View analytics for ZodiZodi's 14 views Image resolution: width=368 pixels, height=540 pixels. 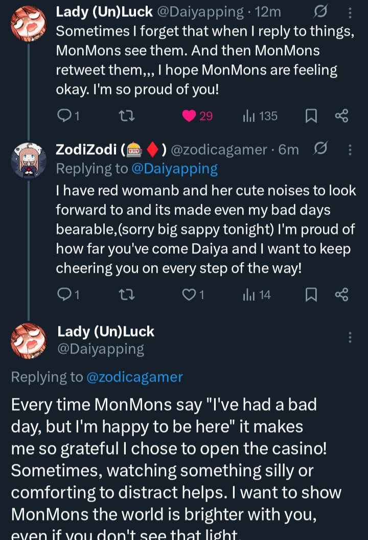click(x=249, y=294)
